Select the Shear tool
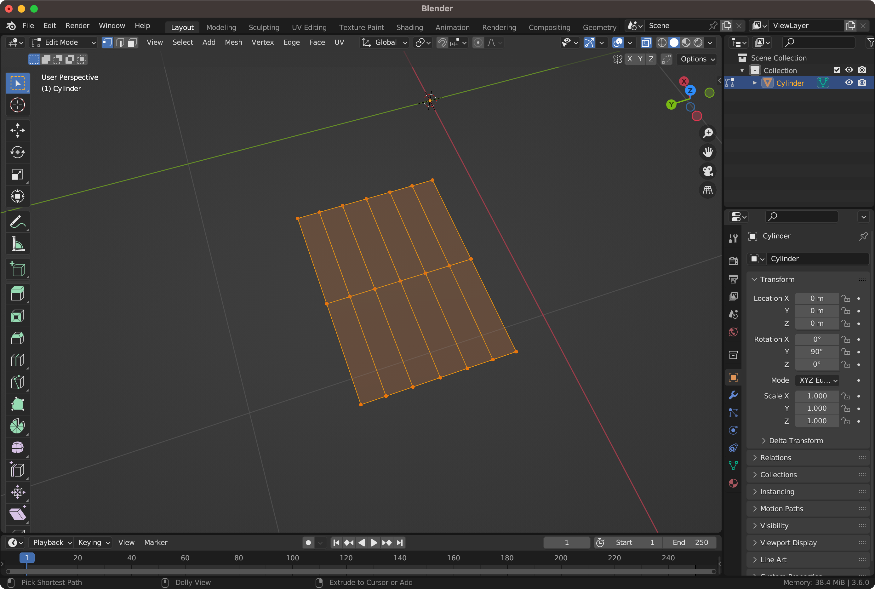Image resolution: width=875 pixels, height=589 pixels. point(18,514)
